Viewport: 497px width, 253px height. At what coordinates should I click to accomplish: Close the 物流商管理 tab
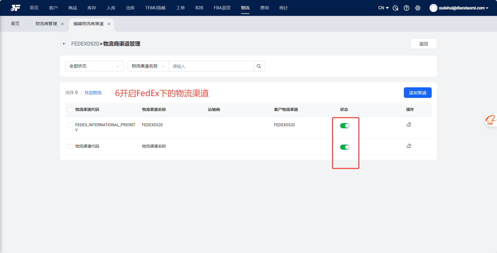[62, 24]
